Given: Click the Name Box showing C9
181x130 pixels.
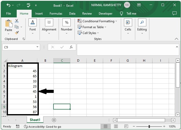Looking at the screenshot, I should [x=19, y=47].
